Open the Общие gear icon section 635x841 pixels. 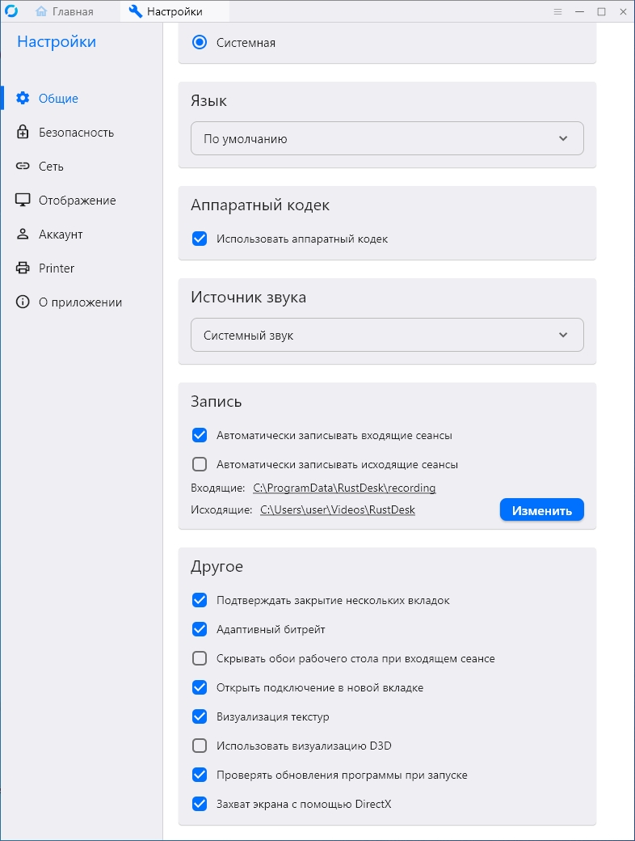click(x=23, y=98)
